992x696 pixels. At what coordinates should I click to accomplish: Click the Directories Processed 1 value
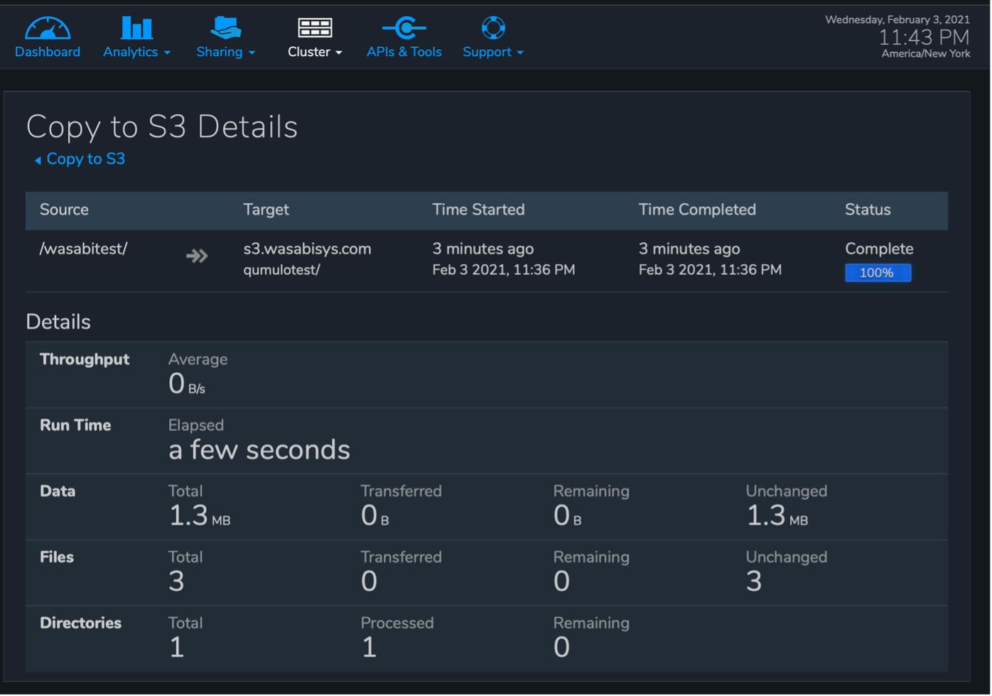tap(370, 648)
